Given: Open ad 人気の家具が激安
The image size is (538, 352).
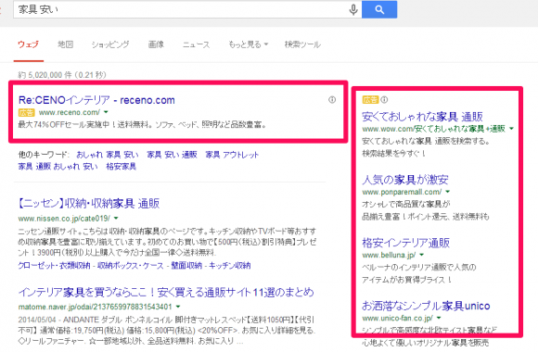Looking at the screenshot, I should click(404, 180).
